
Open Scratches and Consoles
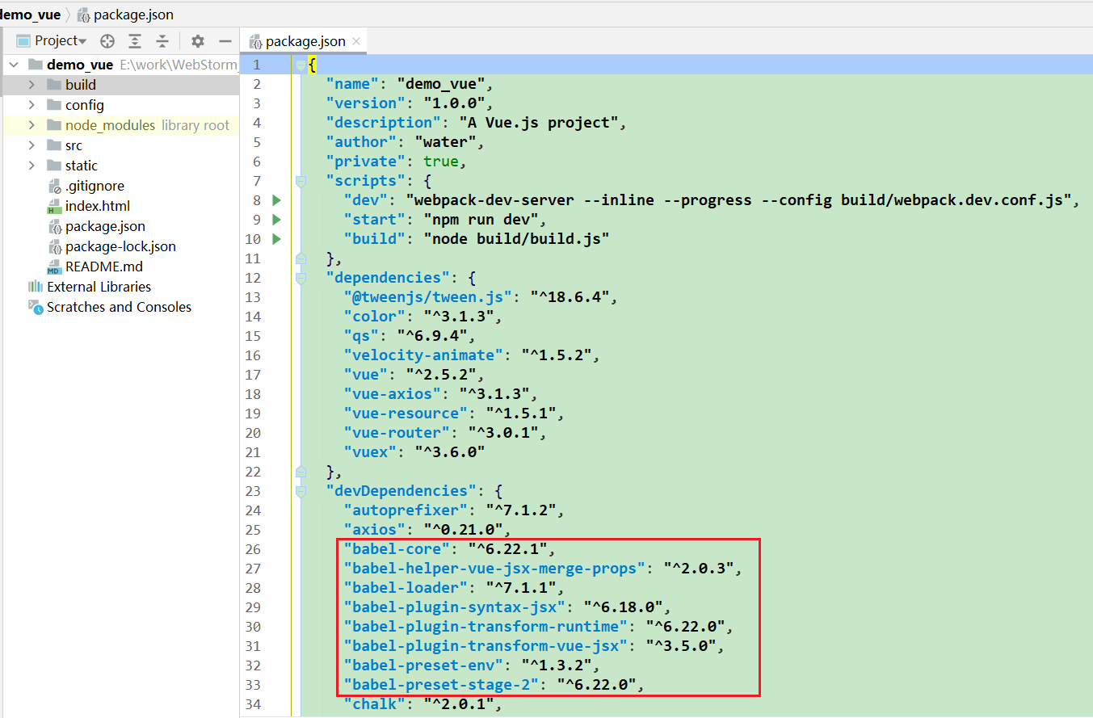(x=119, y=306)
